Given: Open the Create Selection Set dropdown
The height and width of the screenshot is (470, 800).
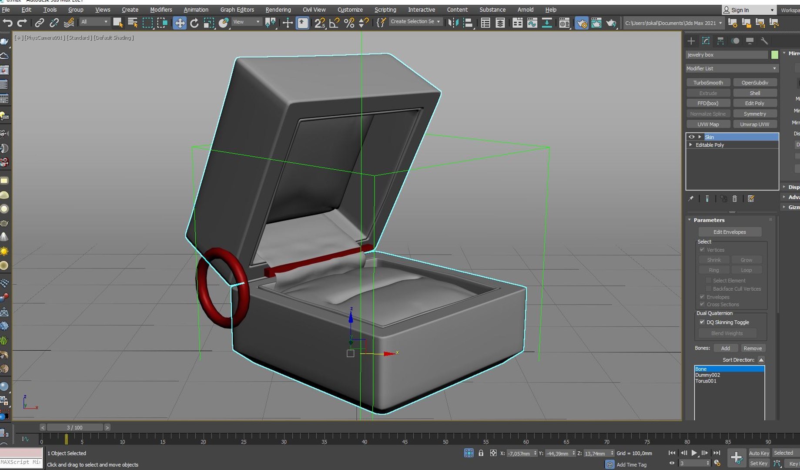Looking at the screenshot, I should click(415, 21).
